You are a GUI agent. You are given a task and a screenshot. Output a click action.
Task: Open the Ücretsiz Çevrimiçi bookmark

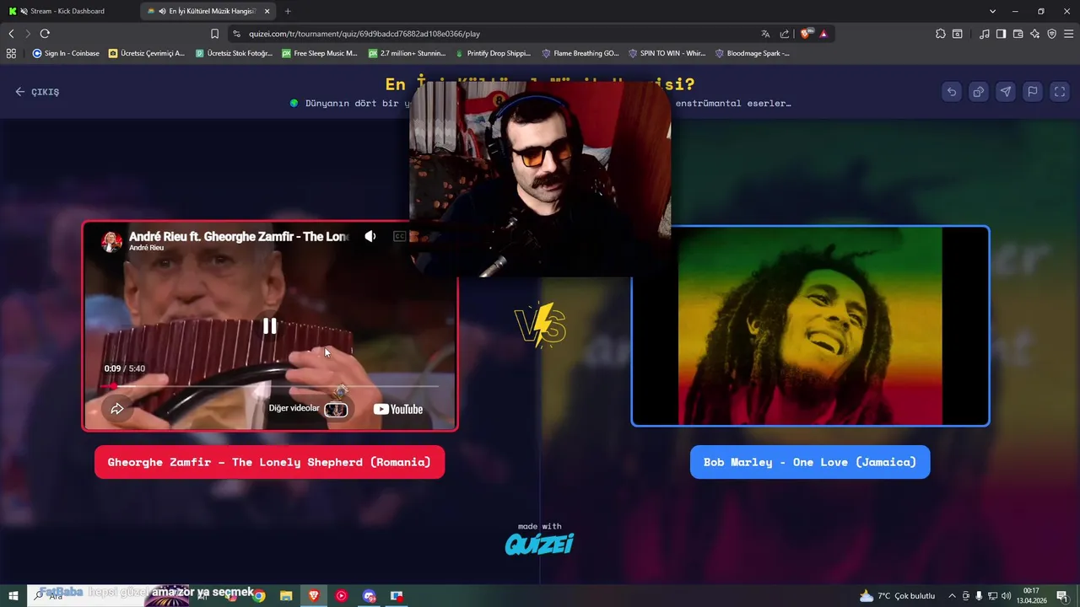146,53
